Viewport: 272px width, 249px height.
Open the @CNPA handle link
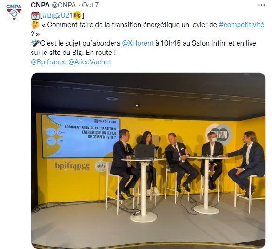pyautogui.click(x=64, y=5)
